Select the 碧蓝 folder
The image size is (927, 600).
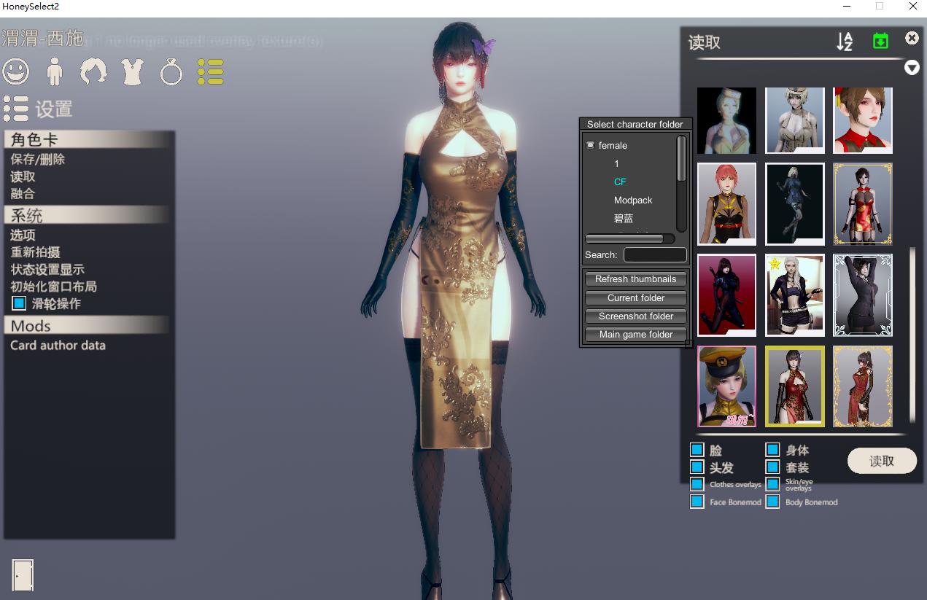click(x=624, y=218)
